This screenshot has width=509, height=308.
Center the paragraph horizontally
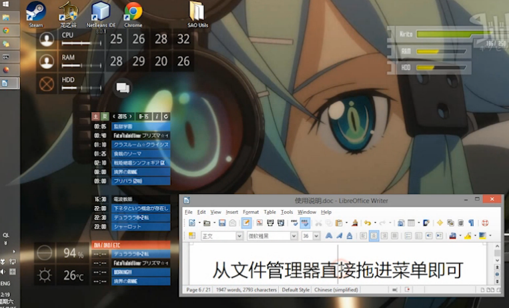pos(374,236)
